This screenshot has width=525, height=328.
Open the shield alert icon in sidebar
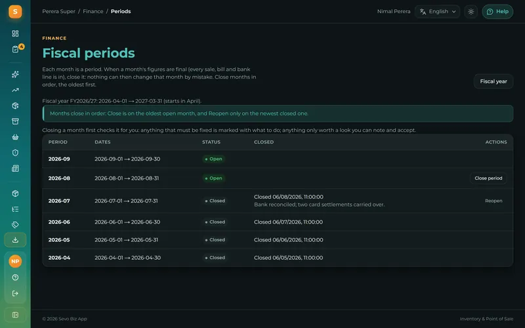pyautogui.click(x=15, y=153)
